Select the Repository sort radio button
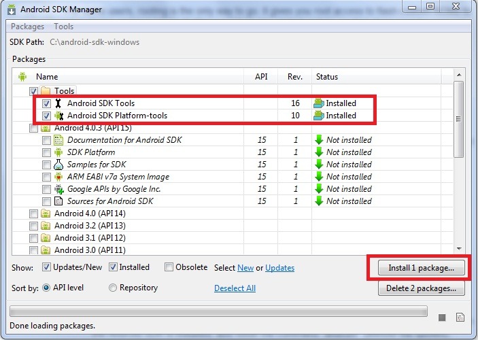The width and height of the screenshot is (478, 340). coord(113,288)
